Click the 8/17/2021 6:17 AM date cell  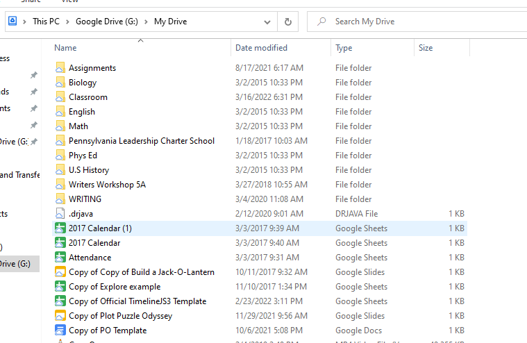pos(269,68)
